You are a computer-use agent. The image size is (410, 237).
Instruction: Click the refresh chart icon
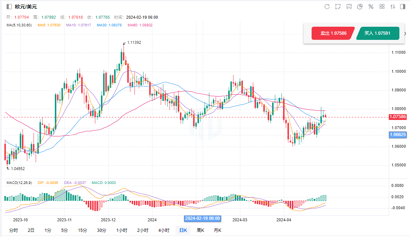point(327,7)
